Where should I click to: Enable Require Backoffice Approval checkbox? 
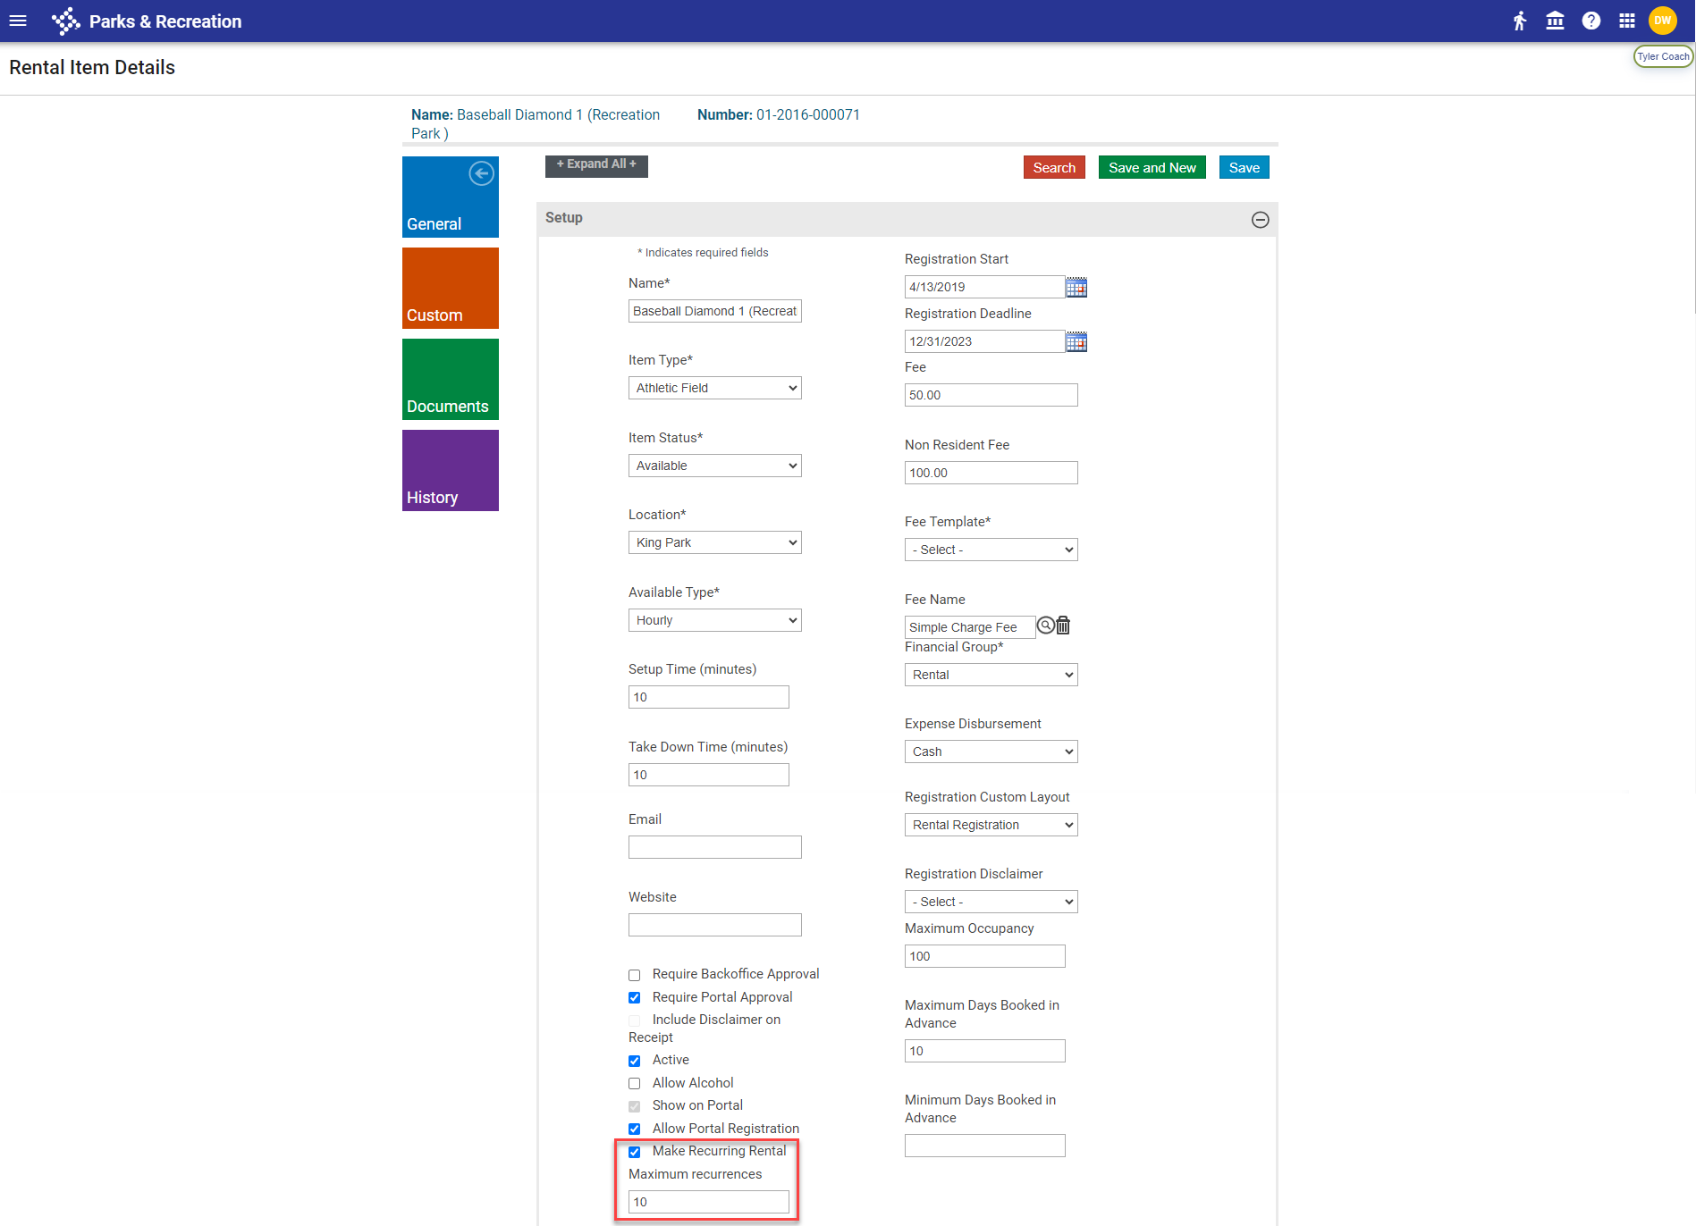tap(635, 975)
